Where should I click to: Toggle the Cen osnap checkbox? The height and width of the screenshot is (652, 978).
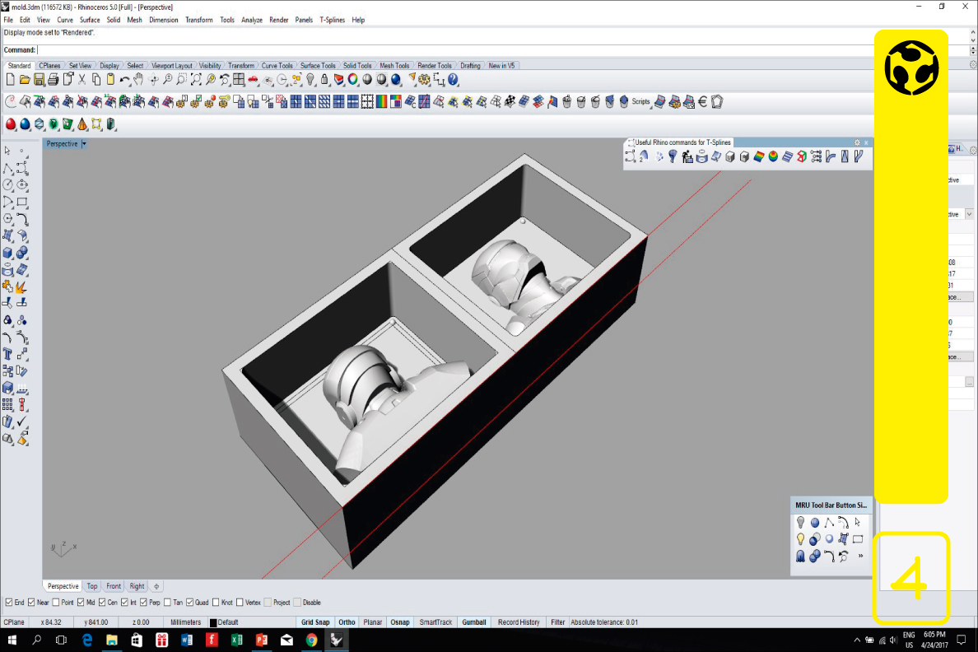coord(102,603)
